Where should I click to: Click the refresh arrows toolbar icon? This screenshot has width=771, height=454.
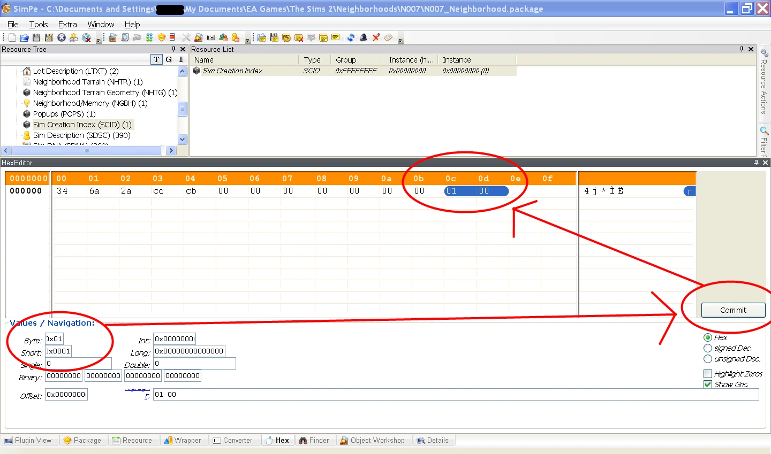(351, 37)
